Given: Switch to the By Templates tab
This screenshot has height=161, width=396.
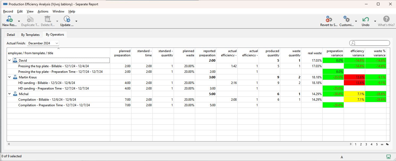Looking at the screenshot, I should click(x=30, y=35).
